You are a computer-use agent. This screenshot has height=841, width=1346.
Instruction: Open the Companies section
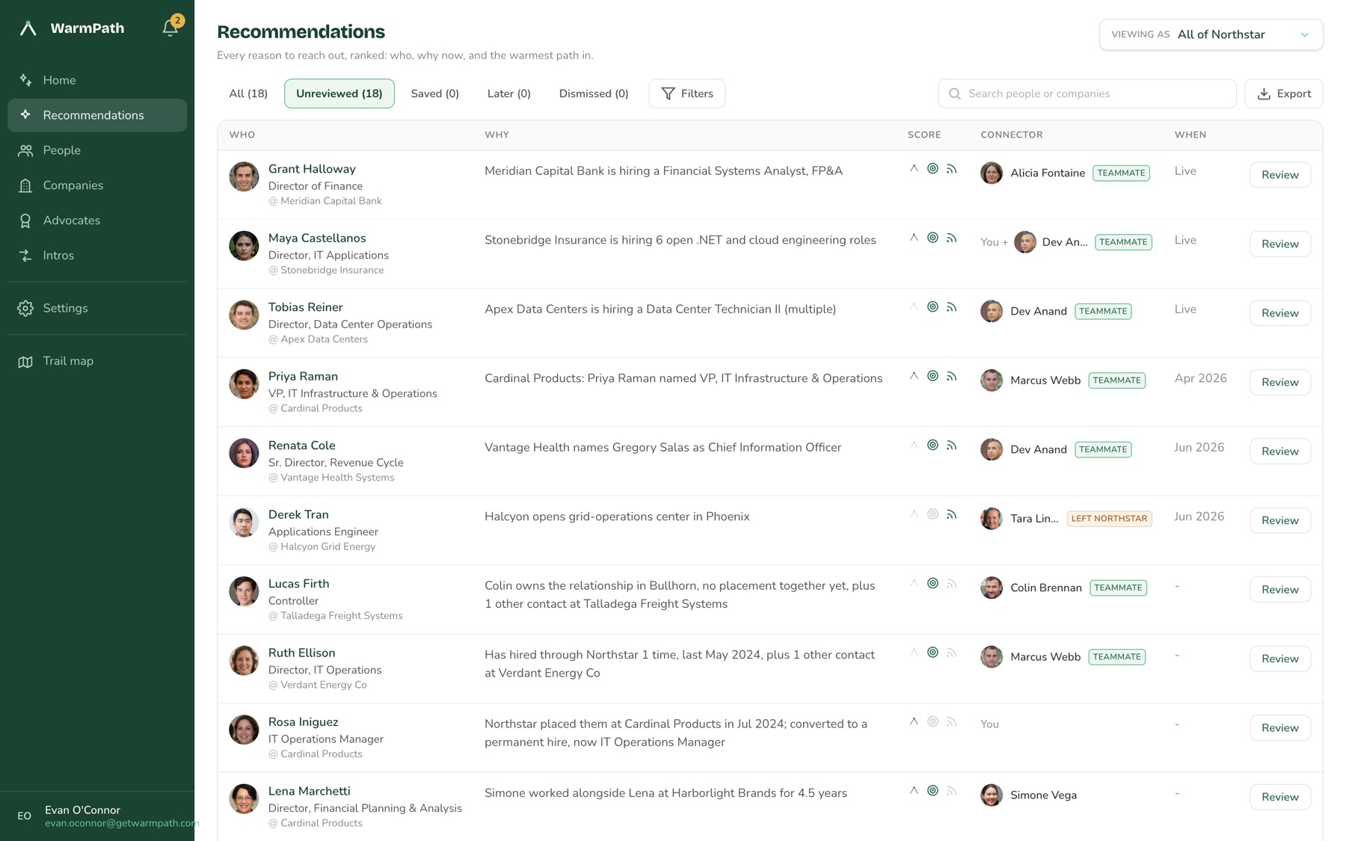pos(97,185)
